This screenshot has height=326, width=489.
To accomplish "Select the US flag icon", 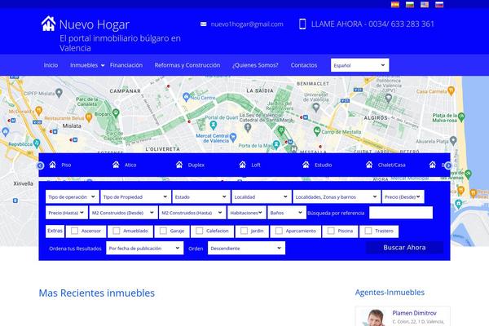I will [x=425, y=4].
